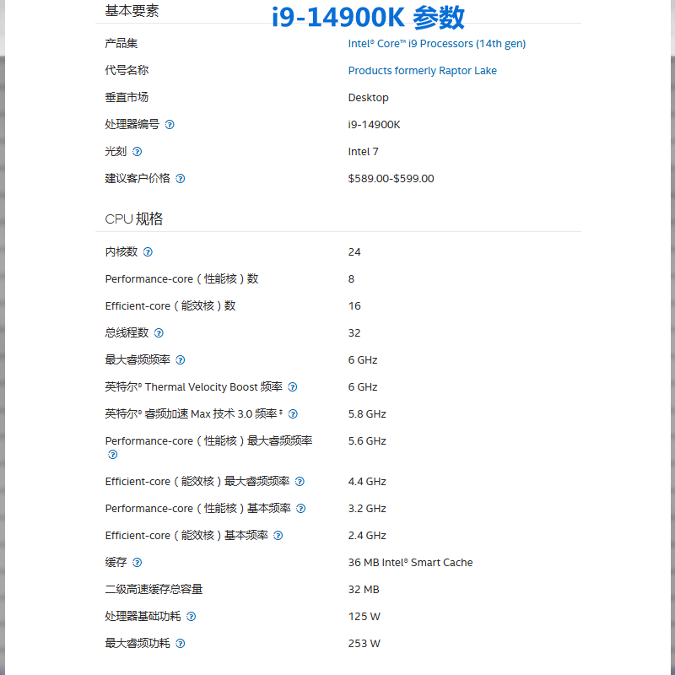Click help icon next to 睿频加速 Max 技术 3.0 频率

pos(293,414)
